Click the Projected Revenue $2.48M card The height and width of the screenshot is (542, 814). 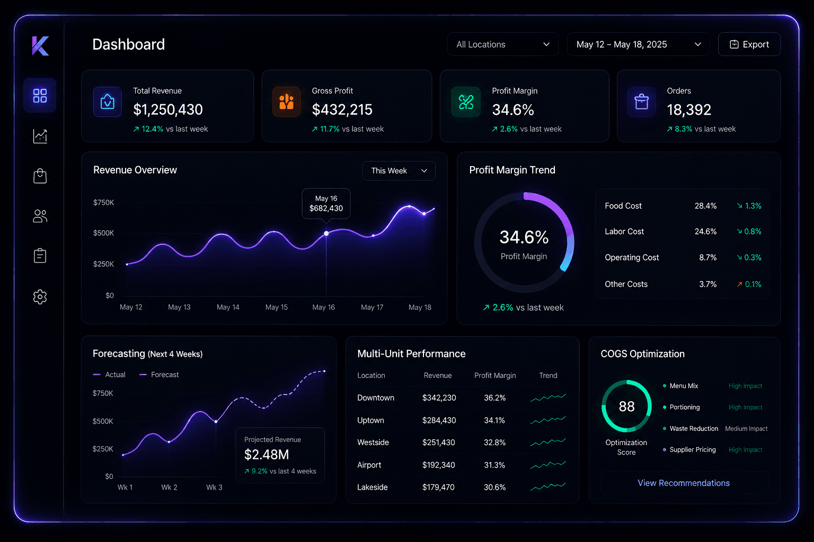tap(280, 455)
